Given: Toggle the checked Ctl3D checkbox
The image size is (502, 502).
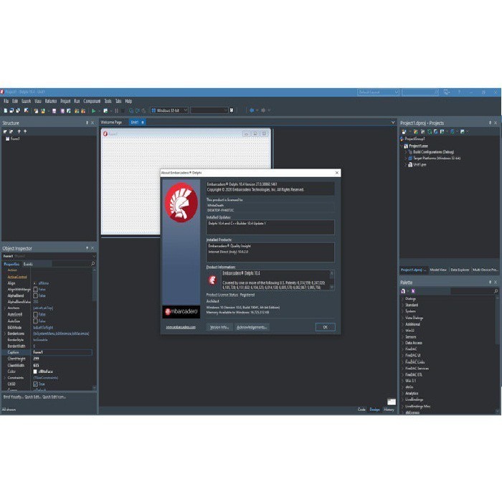Looking at the screenshot, I should [36, 384].
